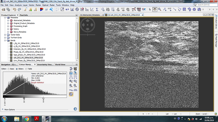Select the topo_phase_VH_30Mar2019_24Mar2019 band
This screenshot has width=218, height=122.
pyautogui.click(x=29, y=55)
